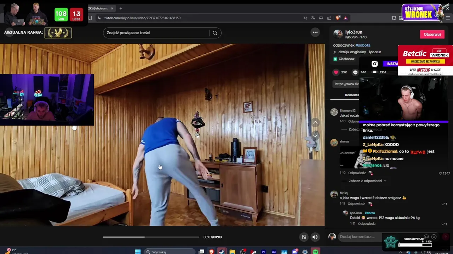
Task: Open MrBq's commenter avatar
Action: pyautogui.click(x=334, y=194)
